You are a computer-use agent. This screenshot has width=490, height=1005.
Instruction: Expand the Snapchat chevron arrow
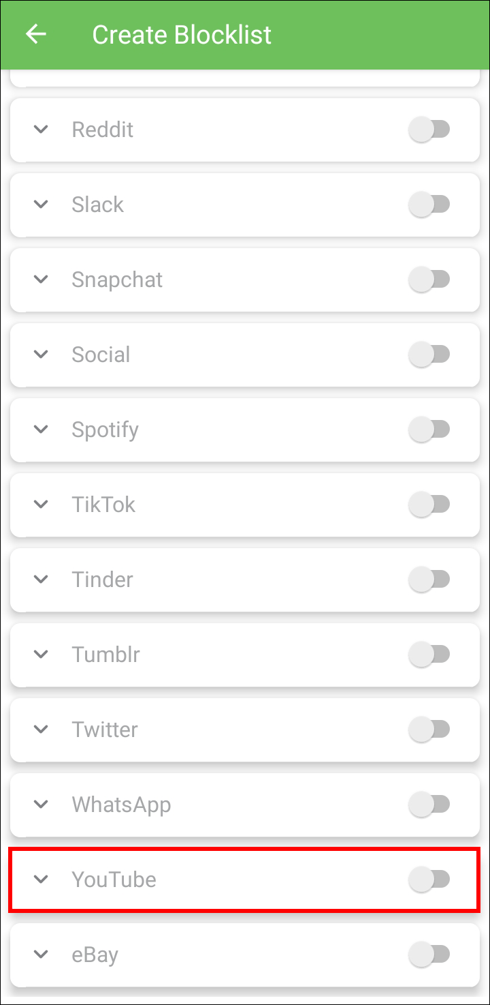[42, 279]
